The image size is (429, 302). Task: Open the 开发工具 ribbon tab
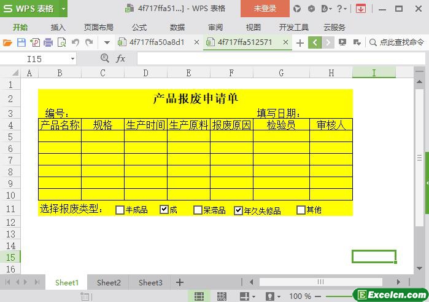pyautogui.click(x=294, y=28)
